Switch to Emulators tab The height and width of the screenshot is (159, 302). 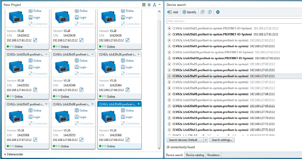[x=213, y=155]
